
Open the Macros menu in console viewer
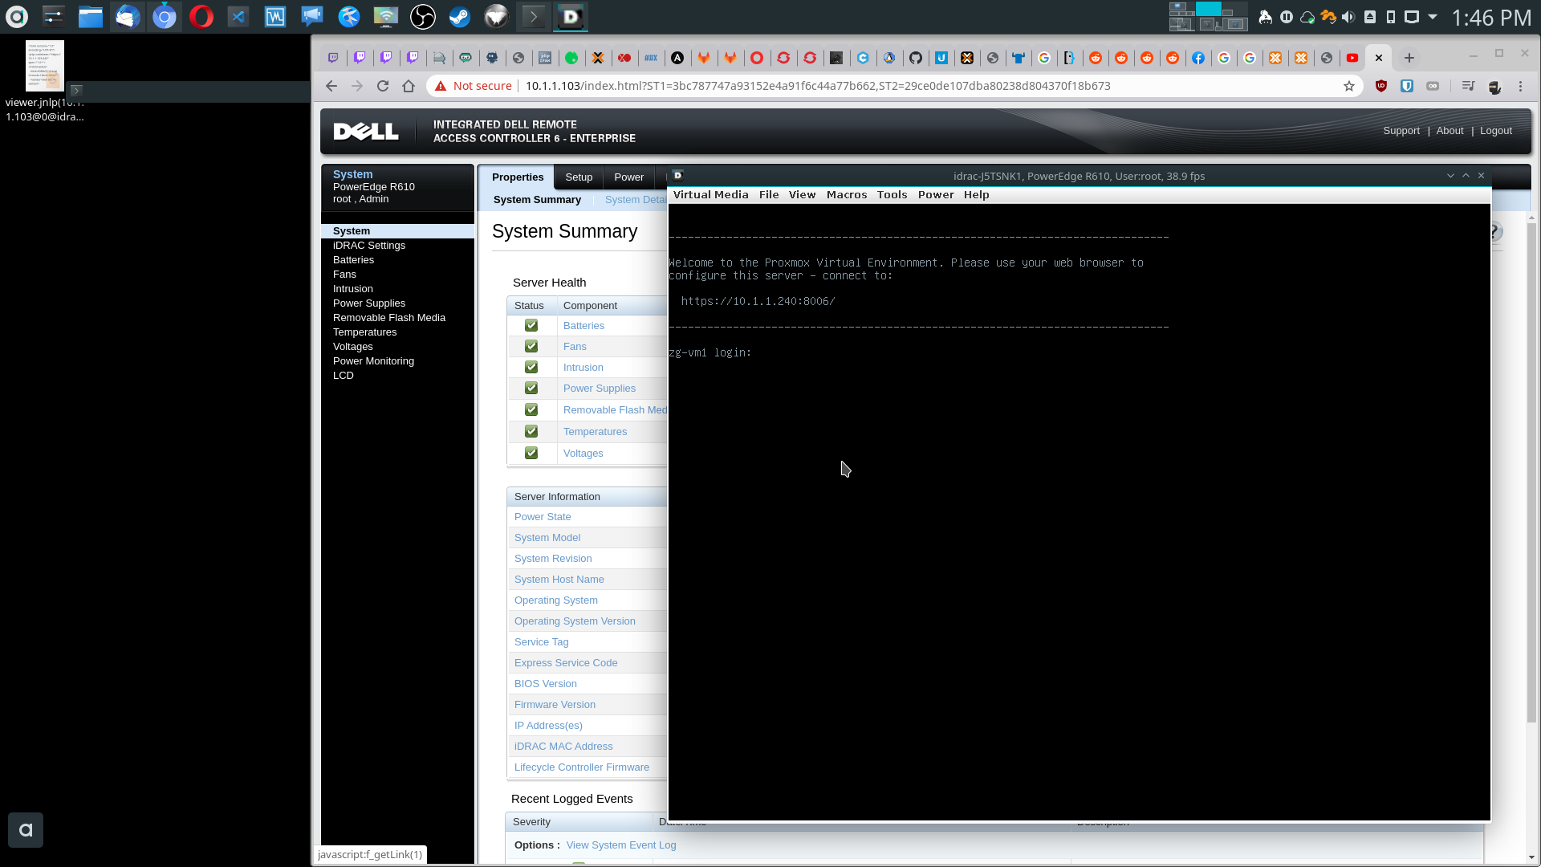[x=847, y=195]
